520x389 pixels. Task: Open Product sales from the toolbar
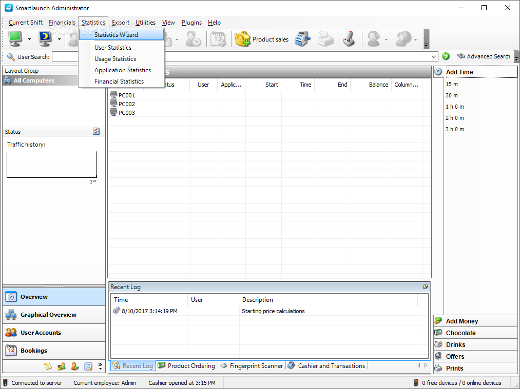[x=262, y=39]
